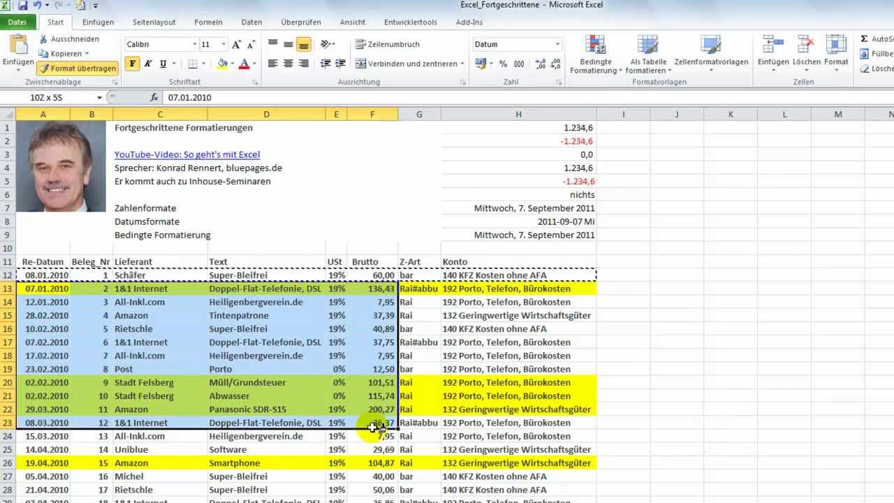Open font name Calibri dropdown
Screen dimensions: 894x503
195,44
